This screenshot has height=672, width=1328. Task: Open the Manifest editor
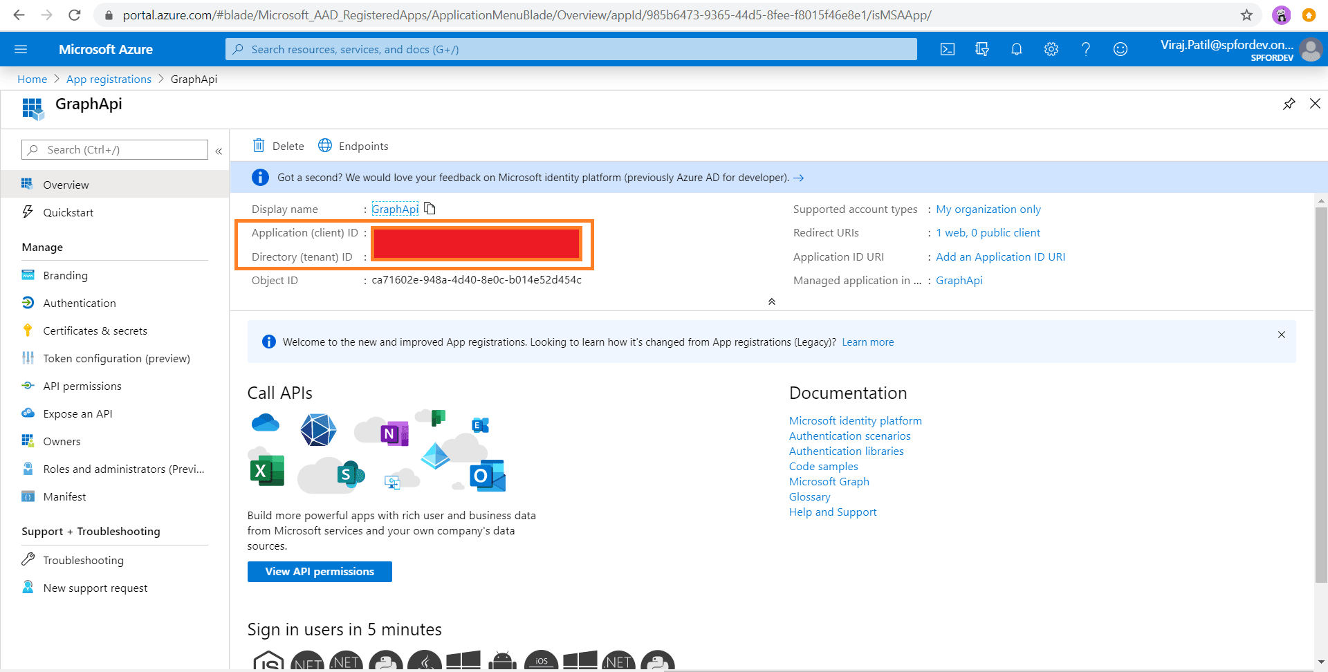pyautogui.click(x=115, y=496)
